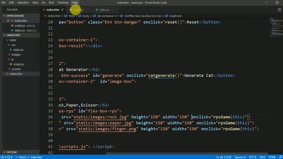
Task: Click \scripts.js path on line 41
Action: (x=72, y=147)
